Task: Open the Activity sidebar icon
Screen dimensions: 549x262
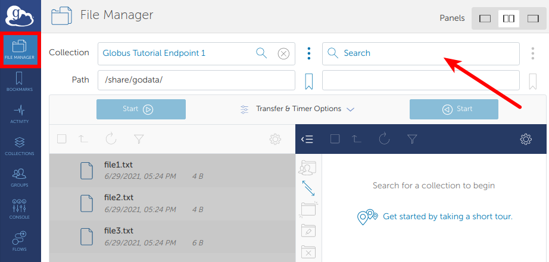Action: pos(20,113)
